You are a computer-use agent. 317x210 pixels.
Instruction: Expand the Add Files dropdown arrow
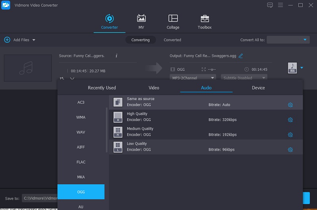click(x=34, y=40)
